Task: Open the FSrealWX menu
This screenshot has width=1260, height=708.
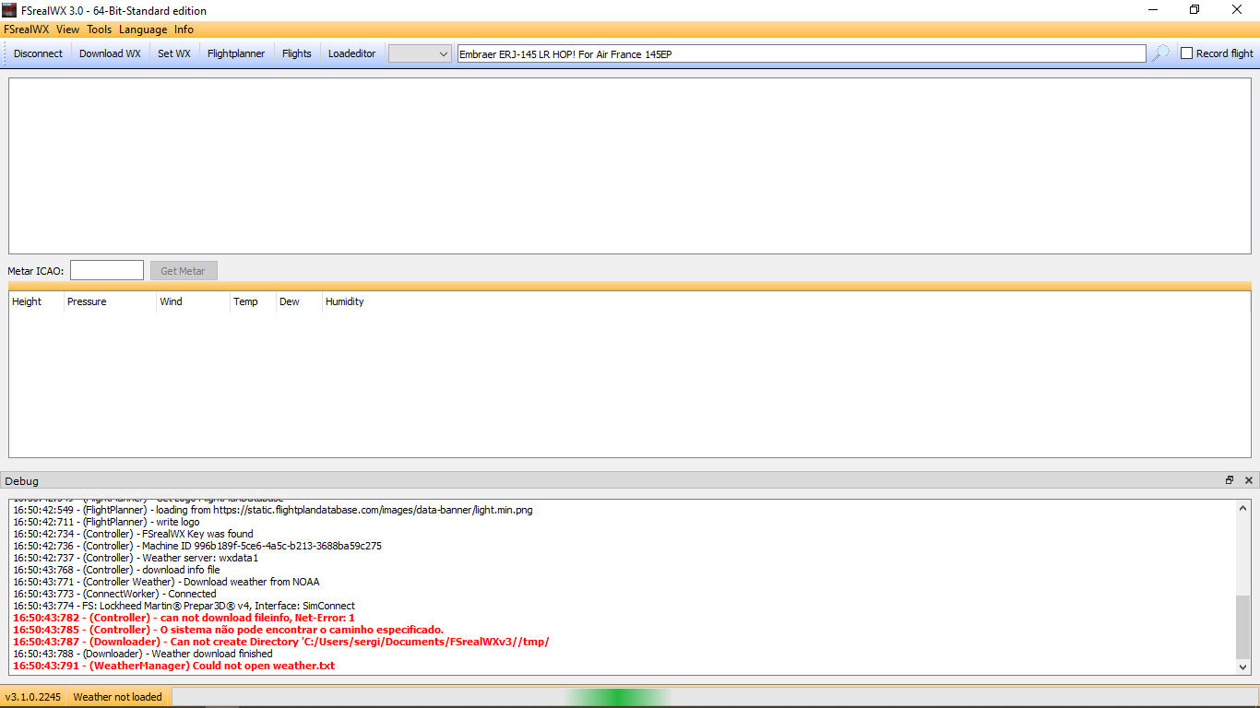Action: (26, 29)
